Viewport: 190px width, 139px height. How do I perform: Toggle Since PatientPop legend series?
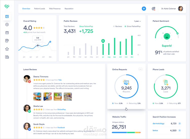pyautogui.click(x=132, y=26)
